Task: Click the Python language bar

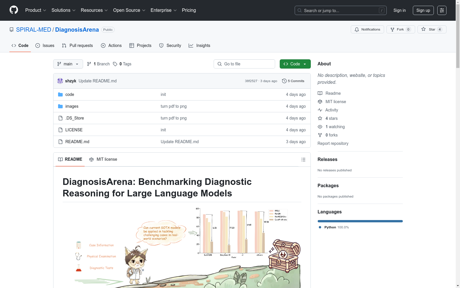Action: (x=360, y=221)
